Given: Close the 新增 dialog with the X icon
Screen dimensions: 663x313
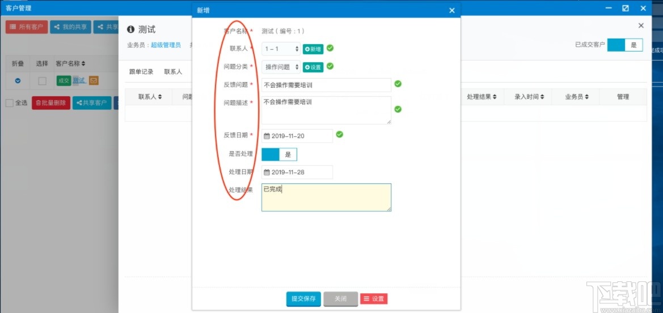Looking at the screenshot, I should click(x=451, y=11).
